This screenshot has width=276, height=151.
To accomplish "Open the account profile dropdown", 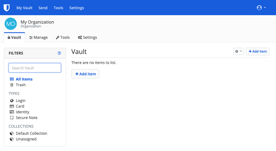I will [261, 8].
